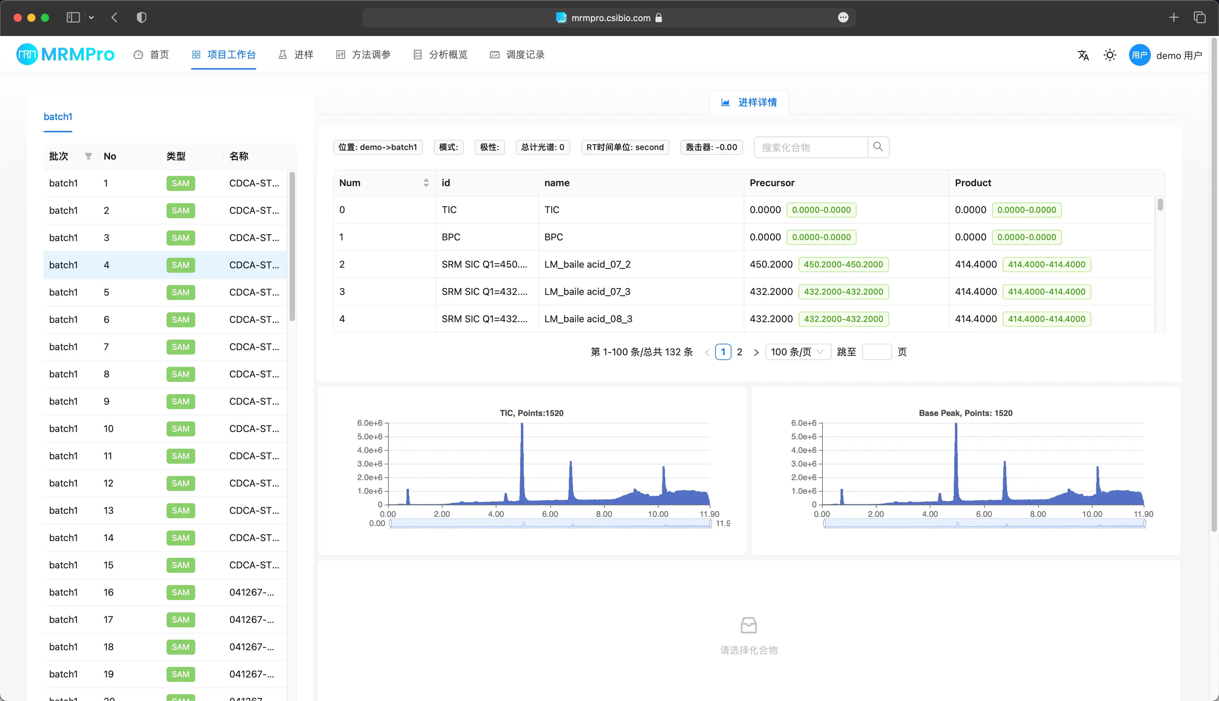Select sample row No 19
1219x701 pixels.
point(165,674)
